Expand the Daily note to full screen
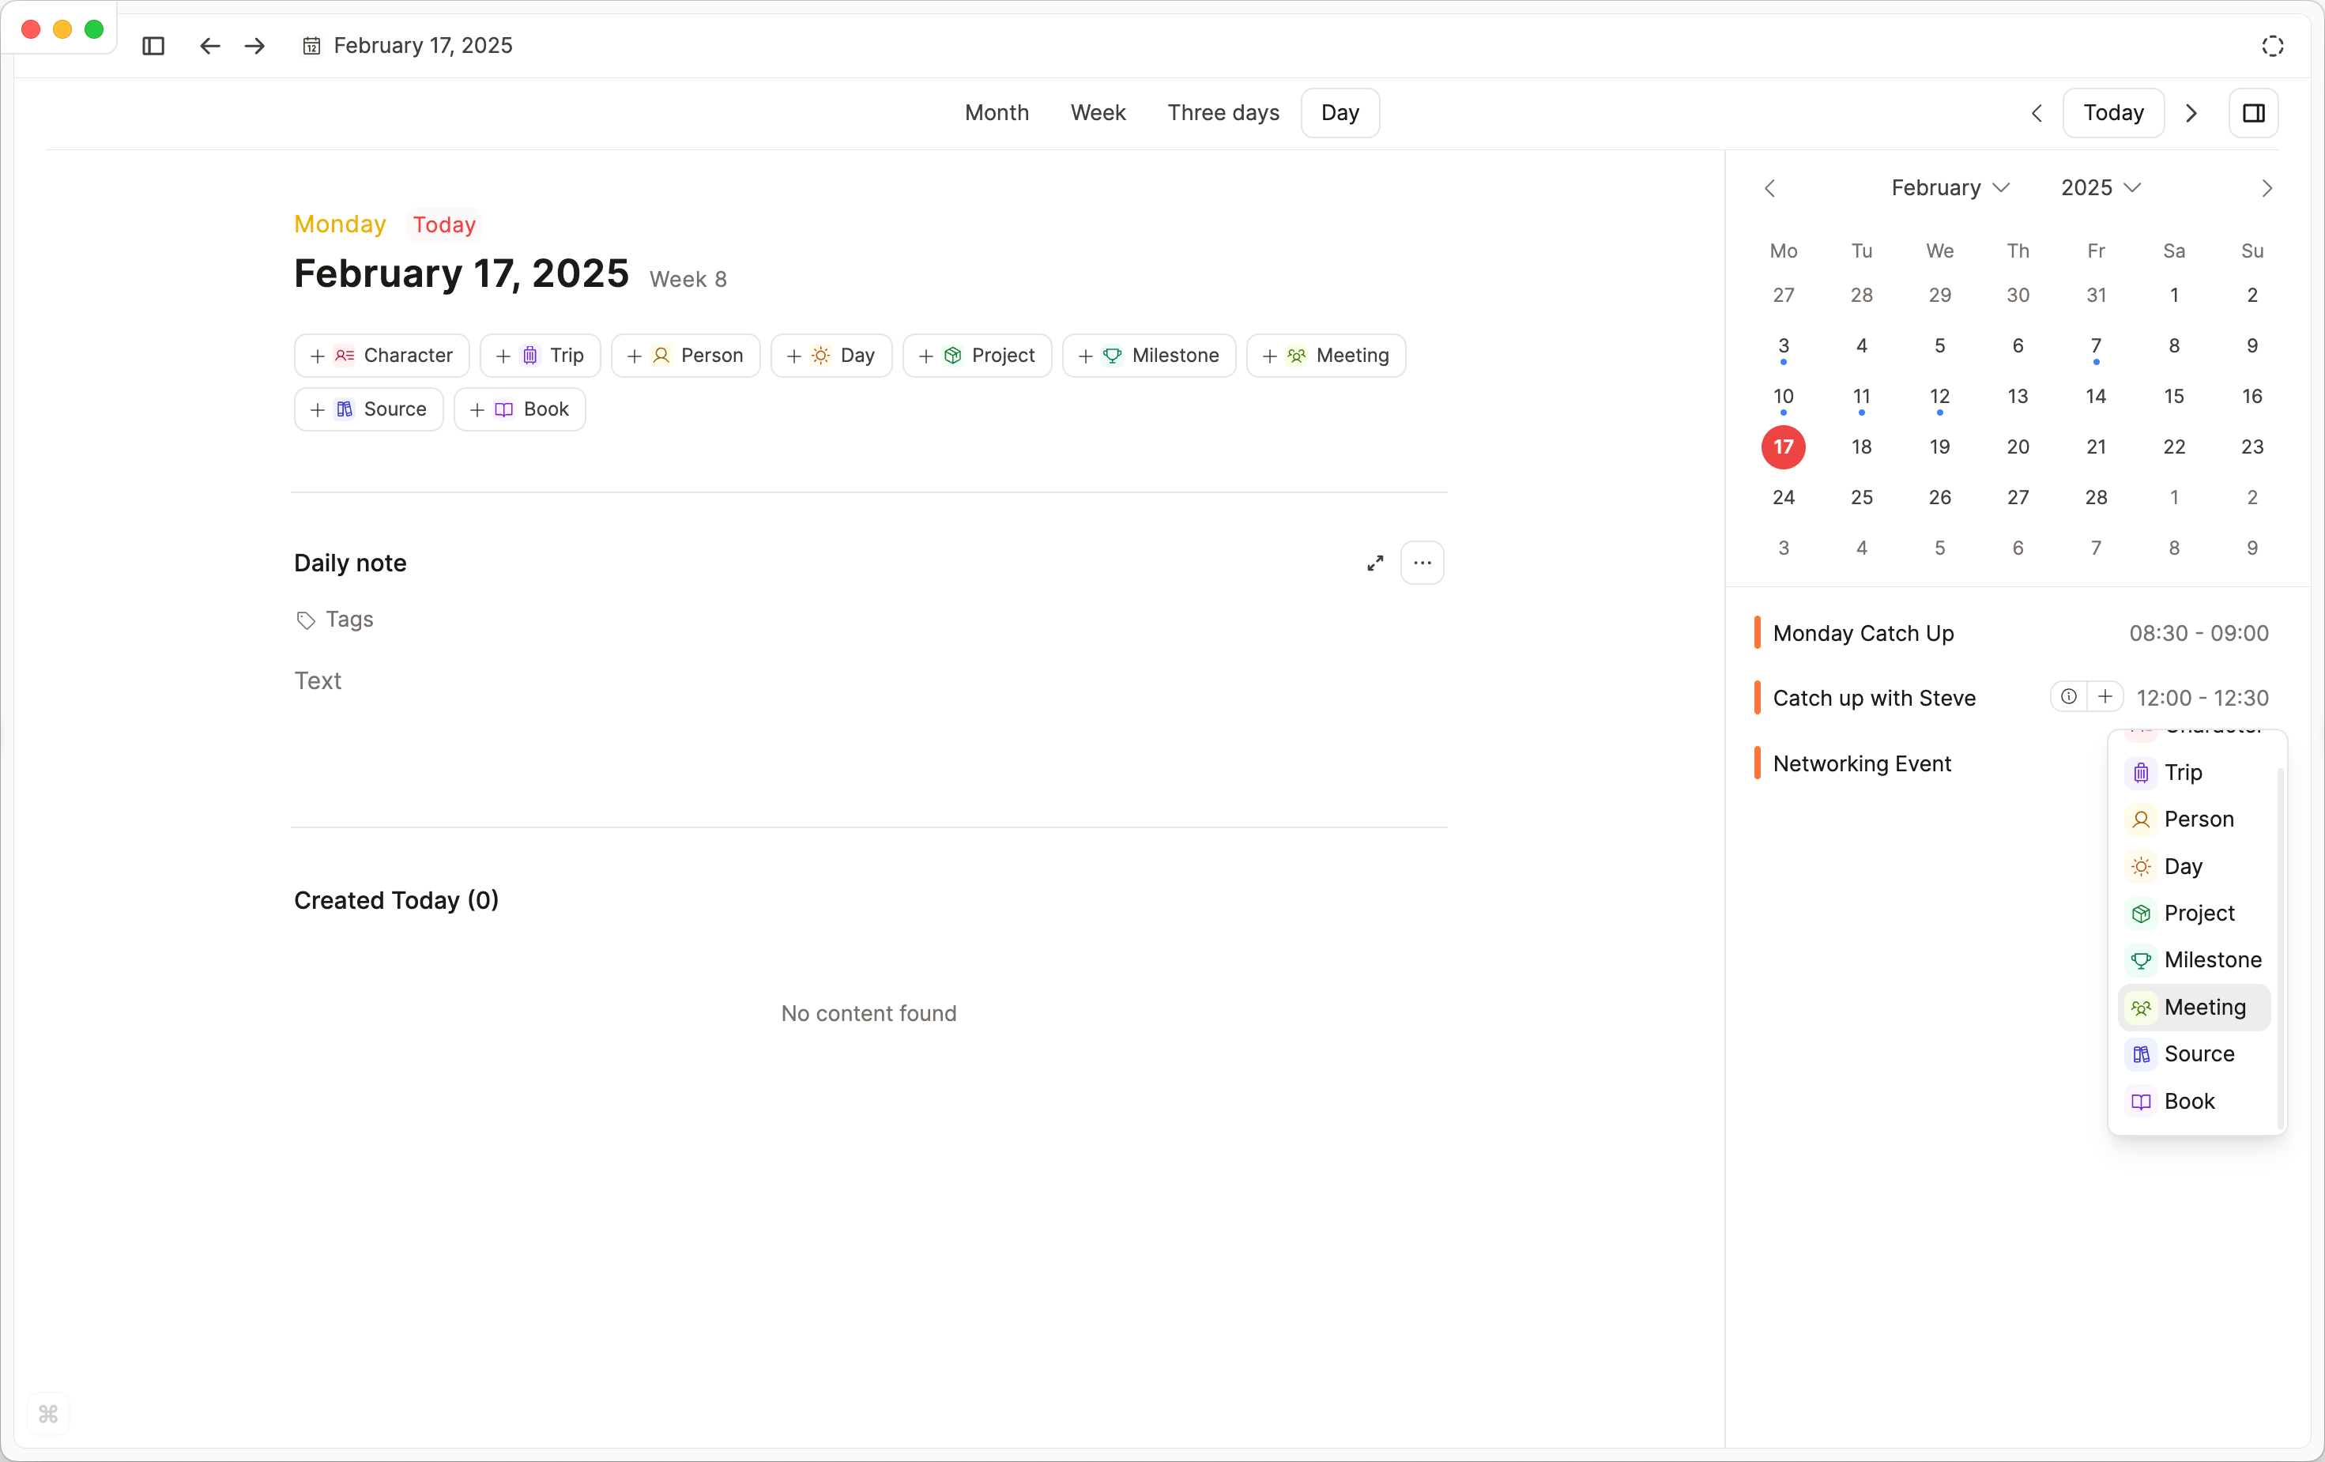The height and width of the screenshot is (1462, 2325). (x=1375, y=562)
